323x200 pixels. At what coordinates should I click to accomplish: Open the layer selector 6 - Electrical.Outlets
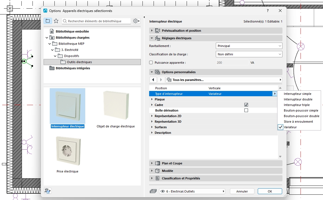coord(192,191)
